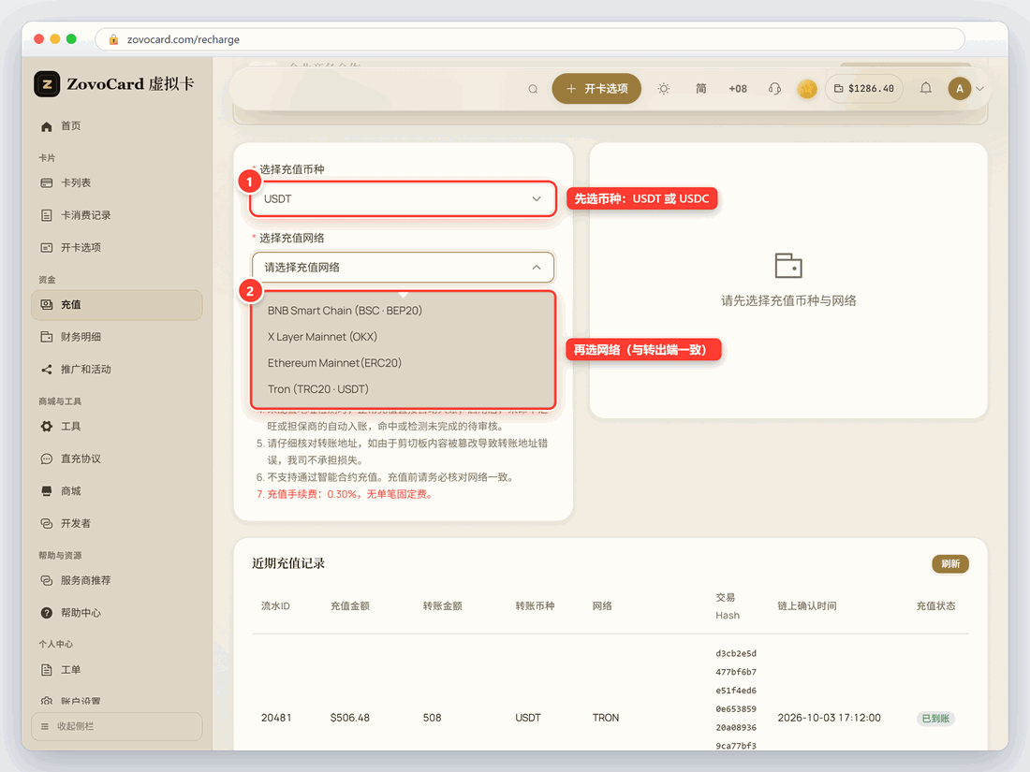Collapse the 请选择充值网络 dropdown
1030x772 pixels.
403,268
